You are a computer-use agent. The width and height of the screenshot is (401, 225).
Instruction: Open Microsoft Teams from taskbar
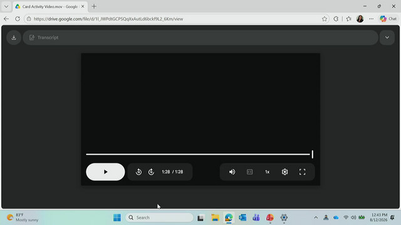256,217
